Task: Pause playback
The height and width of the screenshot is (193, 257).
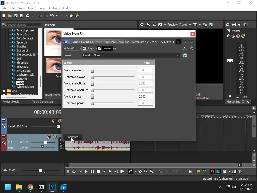Action: 92,171
